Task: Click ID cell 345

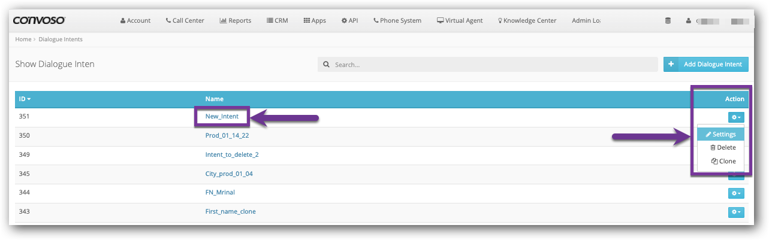Action: [24, 174]
